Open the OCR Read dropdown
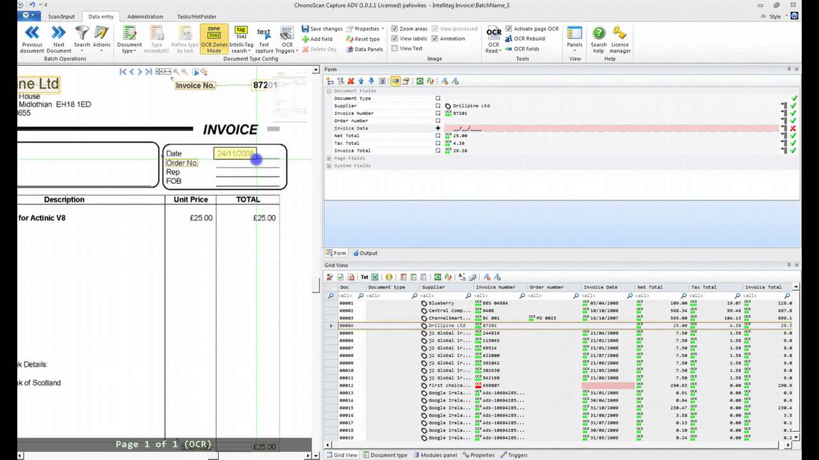The width and height of the screenshot is (819, 460). point(493,39)
